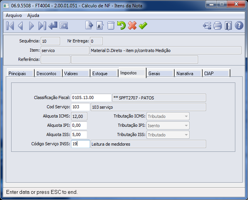Cancel with the red X icon

132,26
